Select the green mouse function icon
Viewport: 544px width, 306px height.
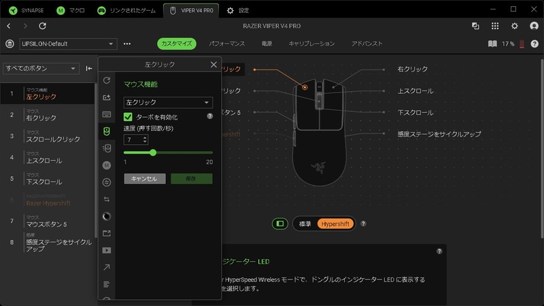click(107, 131)
